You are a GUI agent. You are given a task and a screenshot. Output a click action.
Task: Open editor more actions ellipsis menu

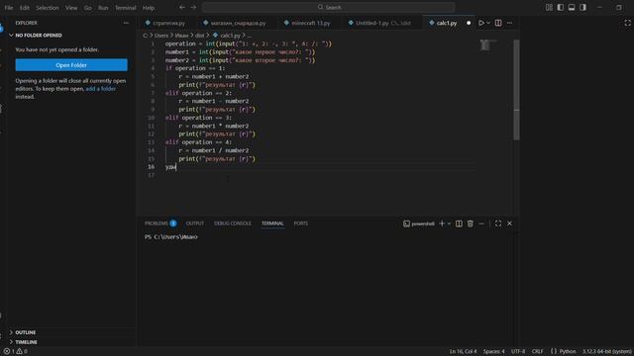pyautogui.click(x=509, y=23)
